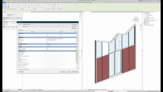Click the Материал value cell

pyautogui.click(x=61, y=45)
